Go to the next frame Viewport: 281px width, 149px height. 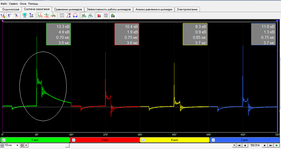coord(265,145)
